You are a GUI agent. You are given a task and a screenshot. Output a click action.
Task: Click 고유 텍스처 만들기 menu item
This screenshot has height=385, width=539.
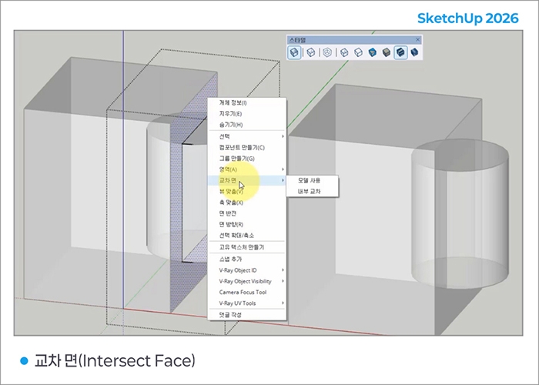247,247
